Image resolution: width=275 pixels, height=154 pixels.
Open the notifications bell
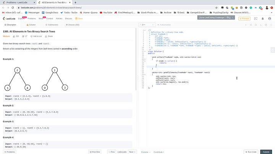click(262, 19)
